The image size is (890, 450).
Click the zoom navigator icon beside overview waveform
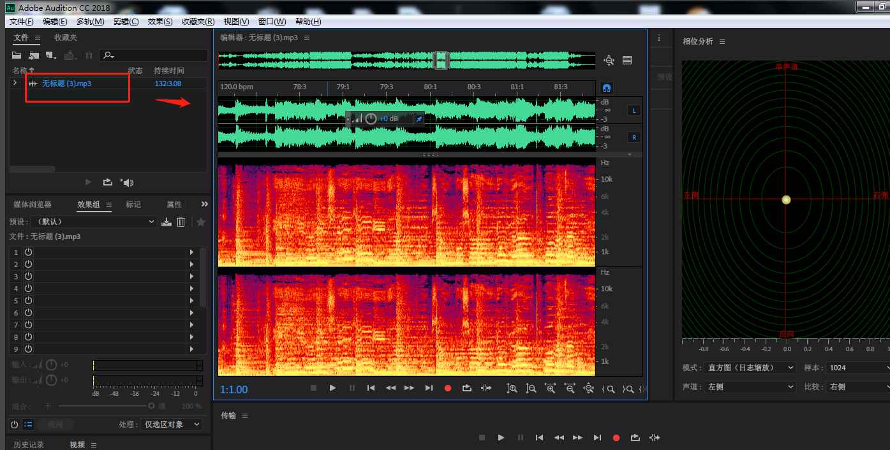coord(609,61)
